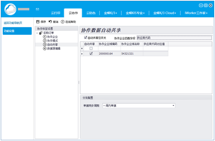Click the 采购订单 document icon
Image resolution: width=215 pixels, height=141 pixels.
[x=41, y=33]
